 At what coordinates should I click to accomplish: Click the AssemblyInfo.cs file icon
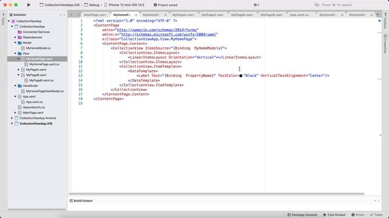click(20, 107)
